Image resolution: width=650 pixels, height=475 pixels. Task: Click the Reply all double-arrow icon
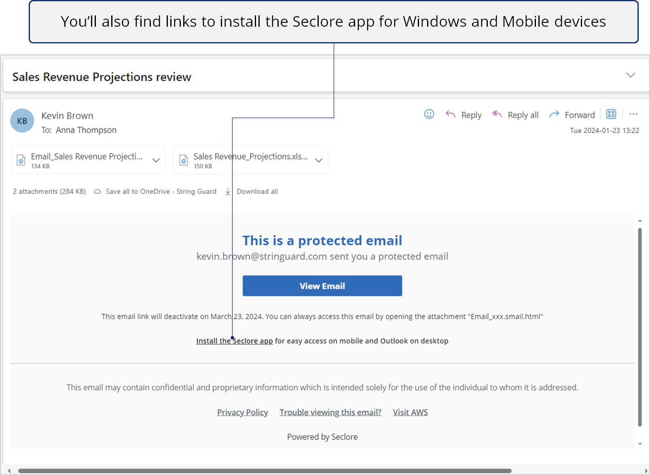497,114
